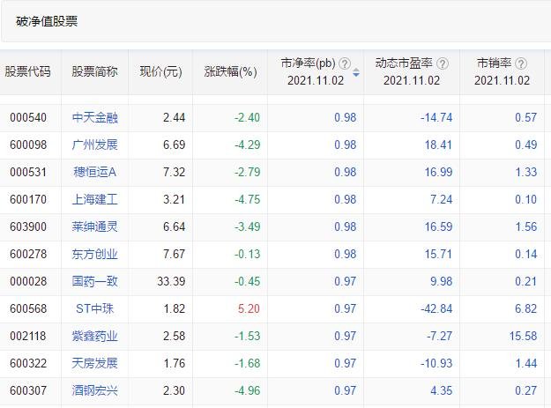Open stock link ST中珠
This screenshot has width=551, height=408.
[94, 308]
